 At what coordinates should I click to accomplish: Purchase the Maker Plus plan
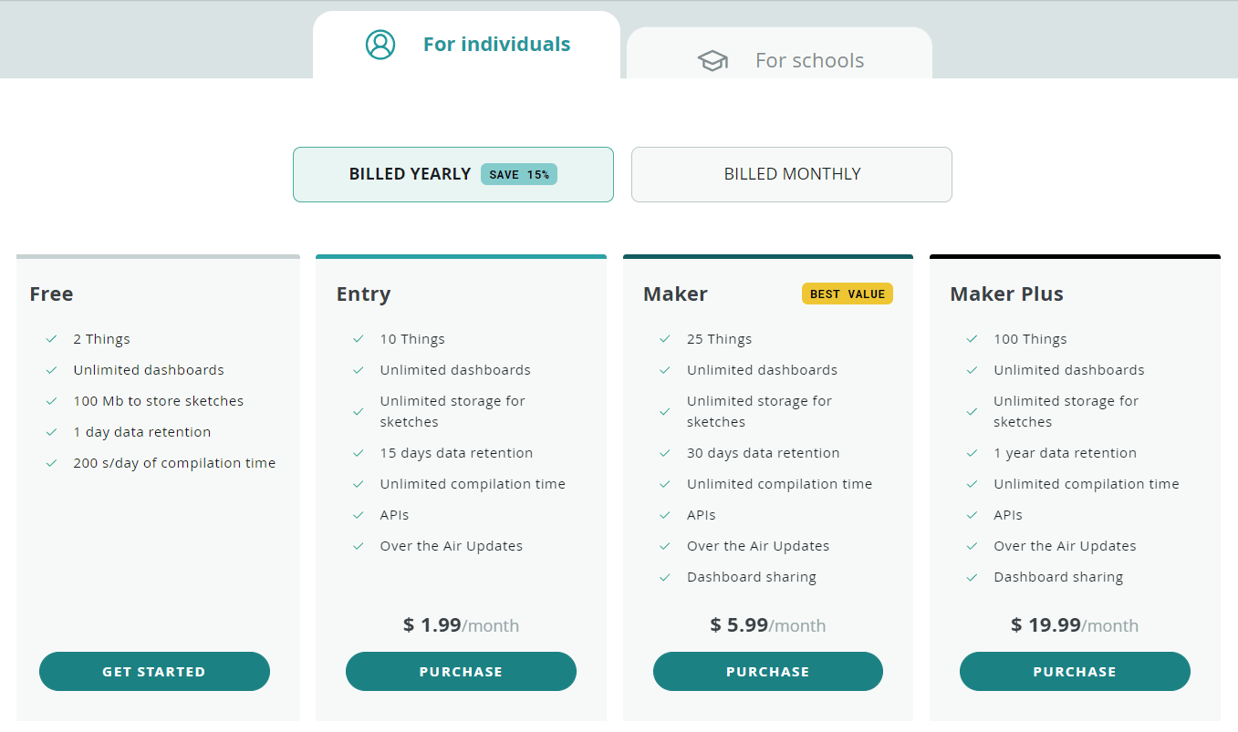pos(1075,672)
